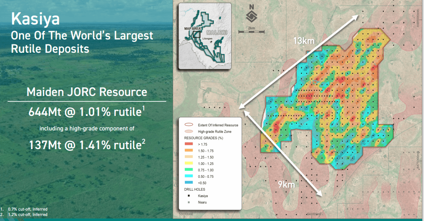
Task: Click the 'MAP AREA' label in inset
Action: [x=192, y=28]
